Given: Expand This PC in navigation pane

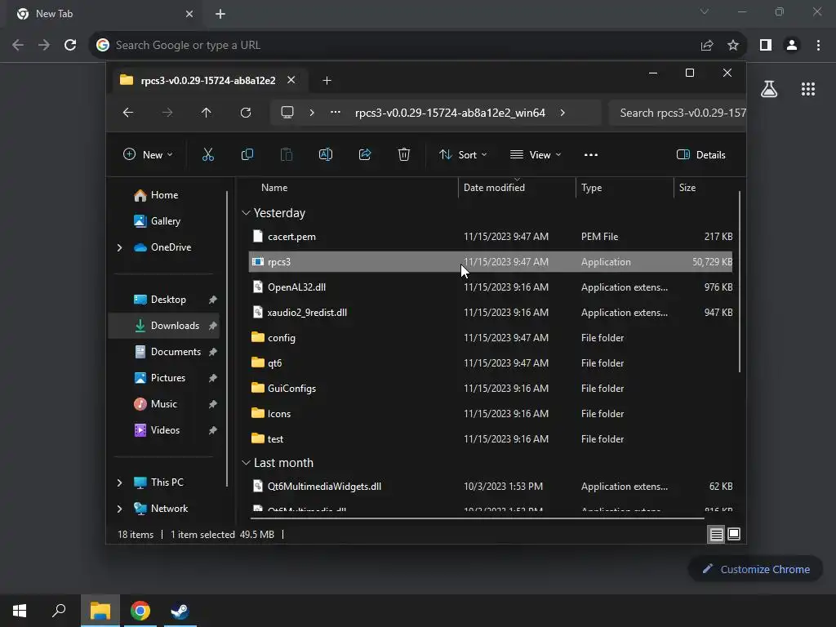Looking at the screenshot, I should click(119, 482).
